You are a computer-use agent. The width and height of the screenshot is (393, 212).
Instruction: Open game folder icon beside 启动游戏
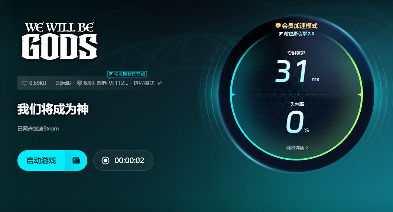(x=76, y=160)
